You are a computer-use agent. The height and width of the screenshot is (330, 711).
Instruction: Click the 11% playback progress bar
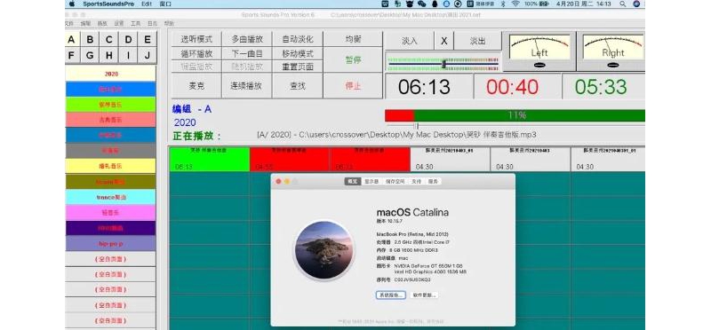pyautogui.click(x=515, y=115)
